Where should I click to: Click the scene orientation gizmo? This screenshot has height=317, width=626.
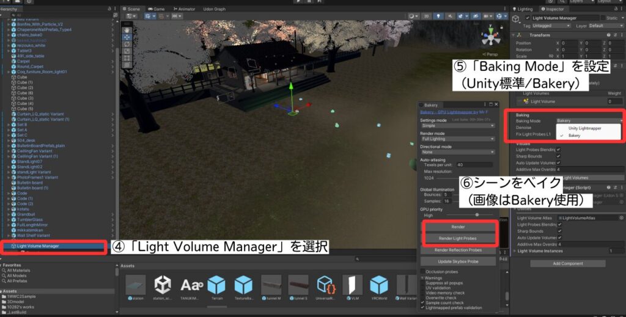[x=491, y=37]
